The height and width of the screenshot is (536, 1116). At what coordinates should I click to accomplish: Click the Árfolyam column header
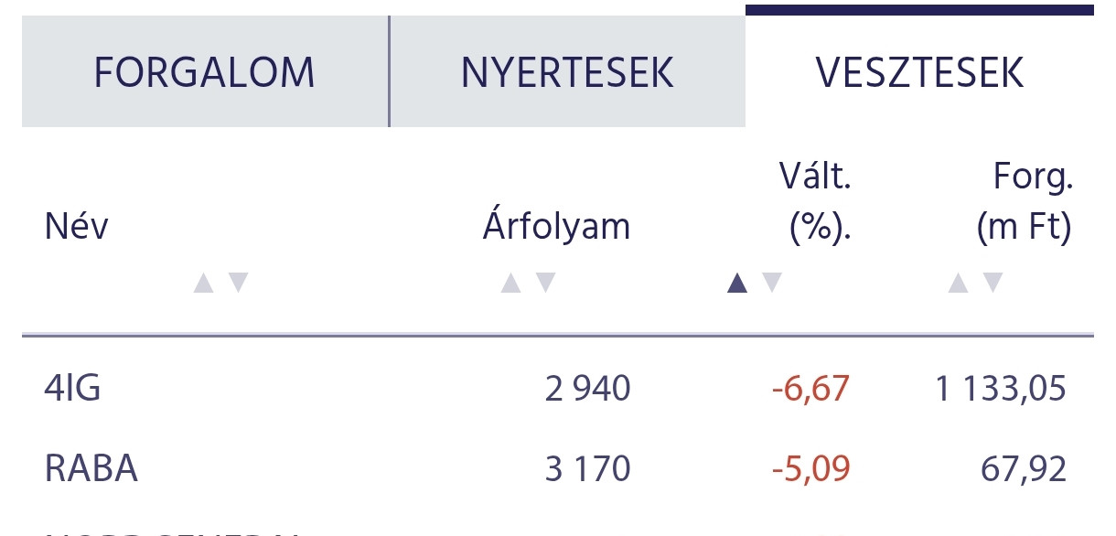(556, 226)
